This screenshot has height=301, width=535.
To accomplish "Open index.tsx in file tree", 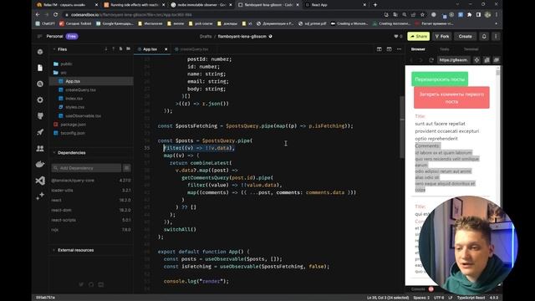I will 74,99.
